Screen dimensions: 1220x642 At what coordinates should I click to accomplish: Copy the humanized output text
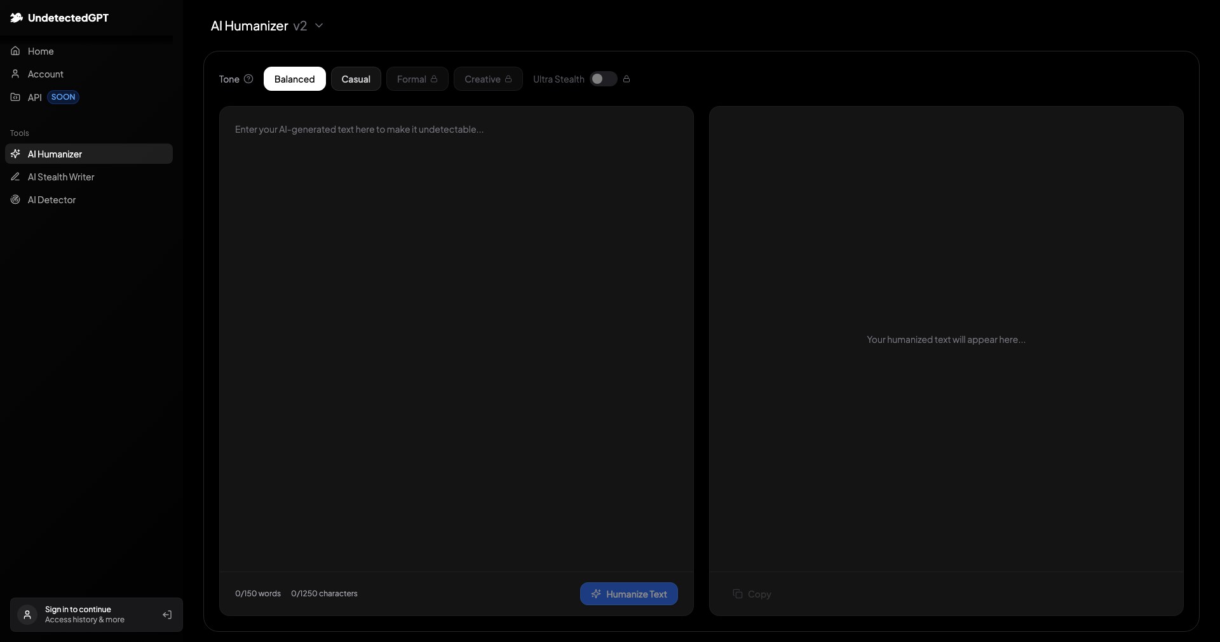pos(752,594)
